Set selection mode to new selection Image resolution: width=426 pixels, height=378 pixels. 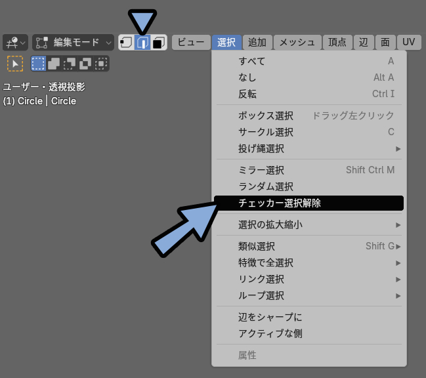38,64
